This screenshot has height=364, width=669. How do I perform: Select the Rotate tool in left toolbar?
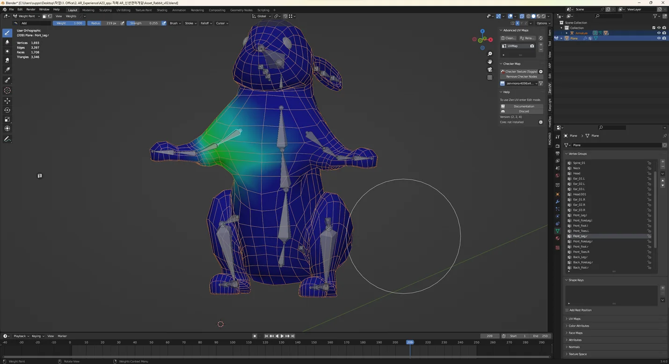pyautogui.click(x=7, y=110)
